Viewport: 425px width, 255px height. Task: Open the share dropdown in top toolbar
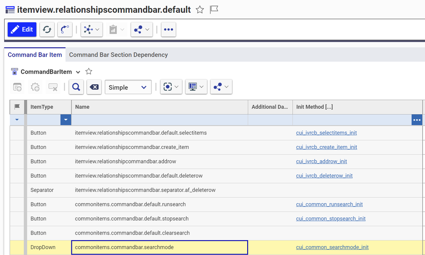tap(142, 29)
